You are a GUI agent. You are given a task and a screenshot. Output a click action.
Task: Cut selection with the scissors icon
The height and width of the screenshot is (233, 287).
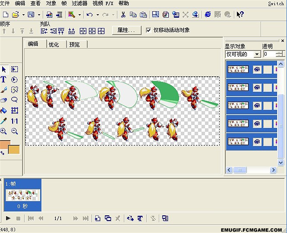(x=123, y=14)
